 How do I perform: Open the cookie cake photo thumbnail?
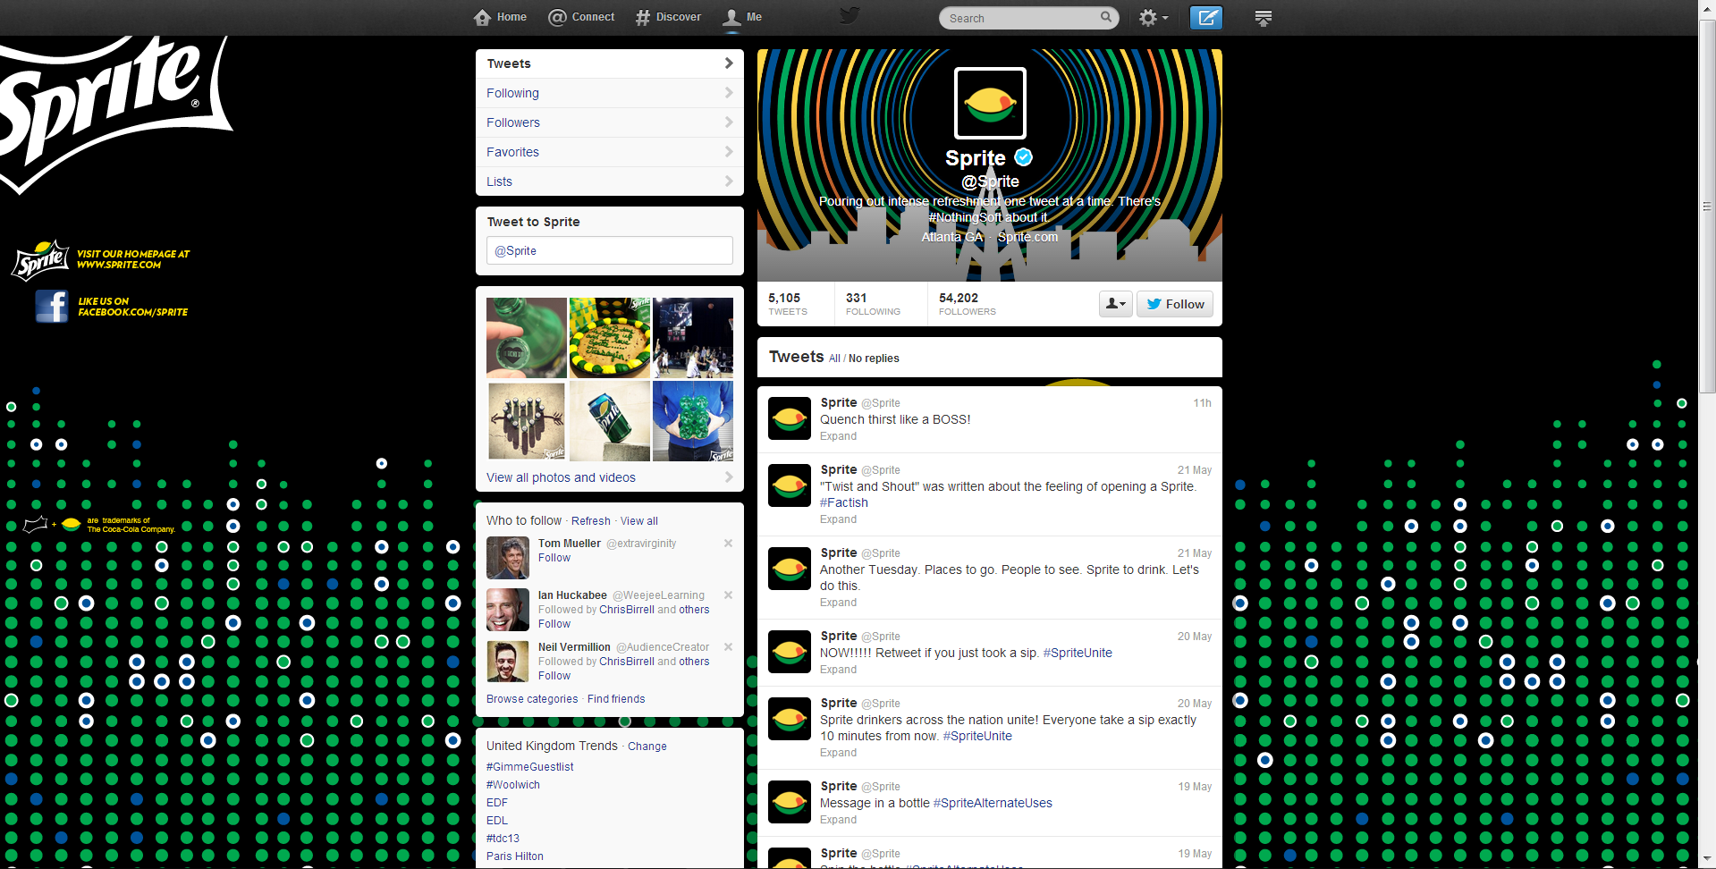(x=610, y=338)
